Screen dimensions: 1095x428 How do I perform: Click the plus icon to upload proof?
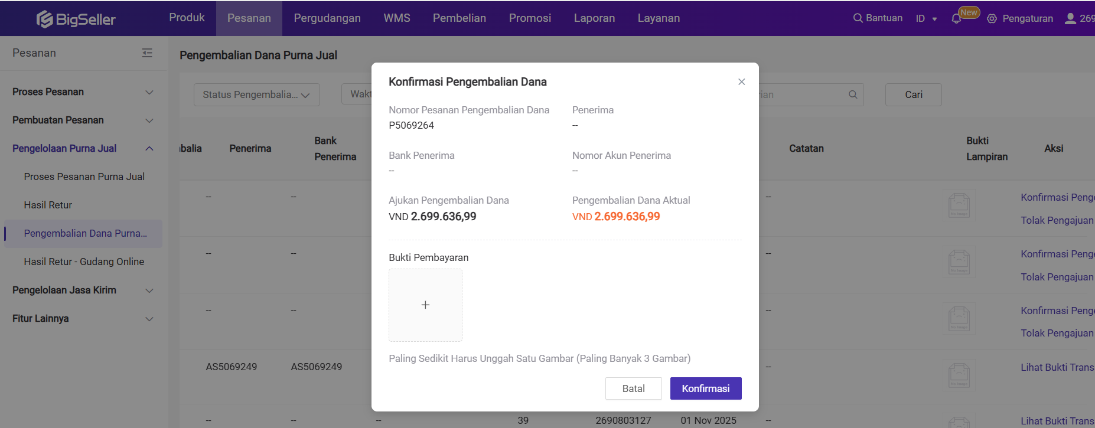click(425, 305)
